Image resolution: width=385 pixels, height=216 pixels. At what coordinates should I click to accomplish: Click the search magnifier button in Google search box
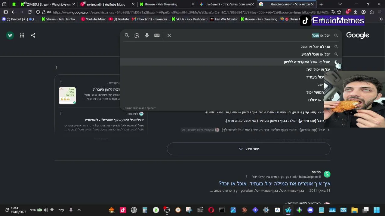[127, 35]
